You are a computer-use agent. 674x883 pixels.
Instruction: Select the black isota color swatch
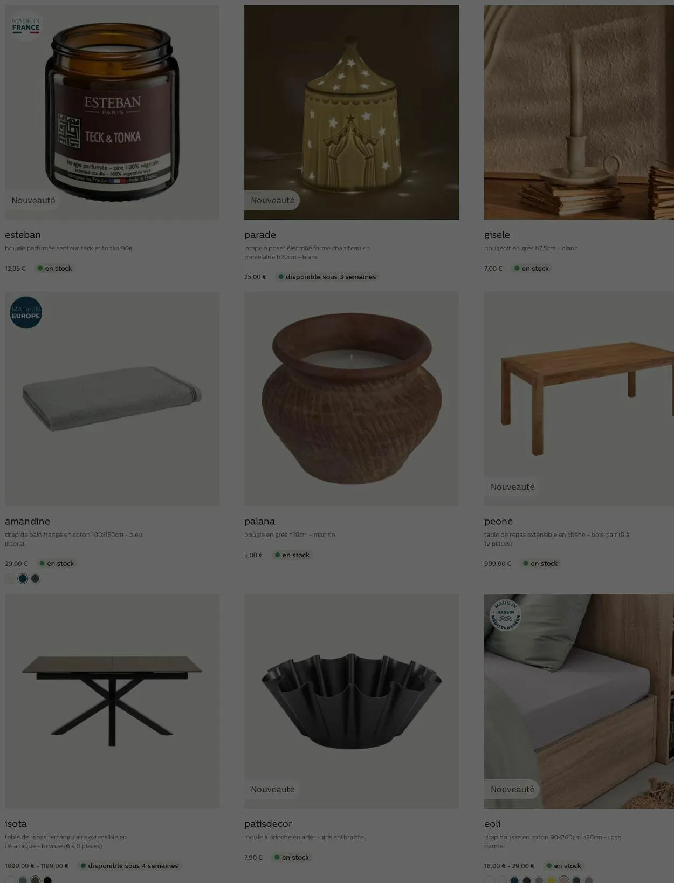tap(47, 880)
